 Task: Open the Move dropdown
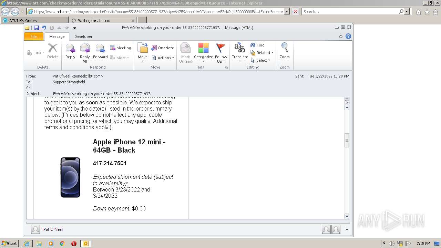click(143, 53)
